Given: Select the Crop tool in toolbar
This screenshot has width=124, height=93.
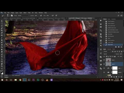Looking at the screenshot, I should coord(2,30).
